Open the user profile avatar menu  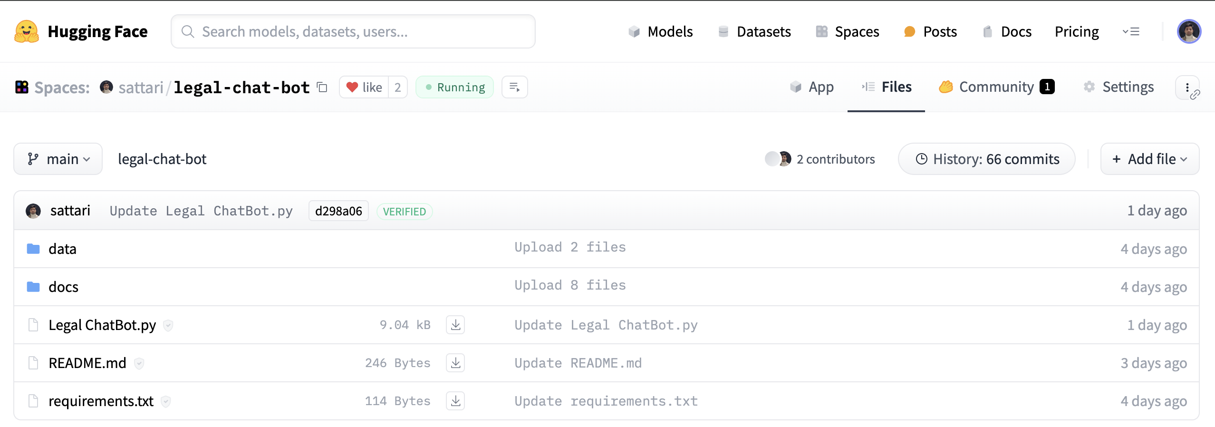click(1189, 31)
